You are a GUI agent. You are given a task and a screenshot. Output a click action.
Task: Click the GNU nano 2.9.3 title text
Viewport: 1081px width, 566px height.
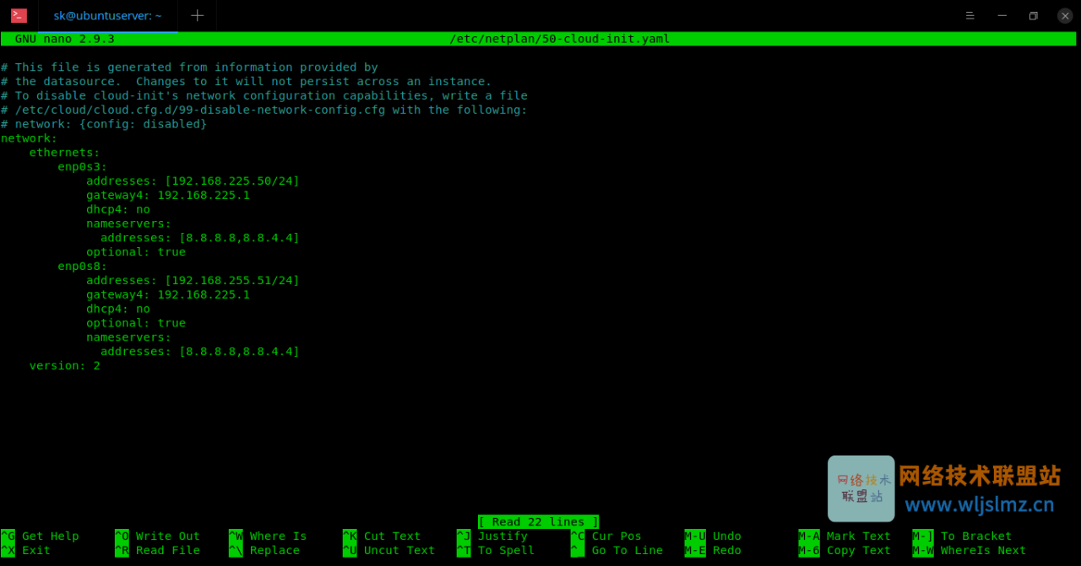pyautogui.click(x=65, y=39)
